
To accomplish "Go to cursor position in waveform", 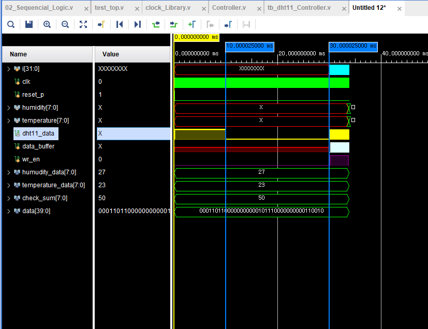I will pos(101,24).
